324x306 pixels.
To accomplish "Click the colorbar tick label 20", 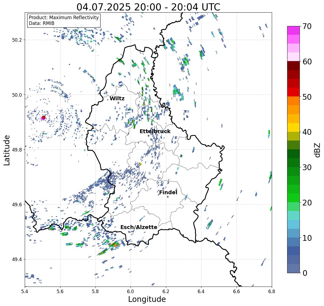I will pos(307,203).
